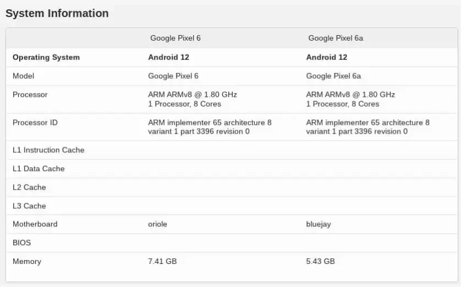Select the L1 Instruction Cache row label
461x287 pixels.
point(48,150)
